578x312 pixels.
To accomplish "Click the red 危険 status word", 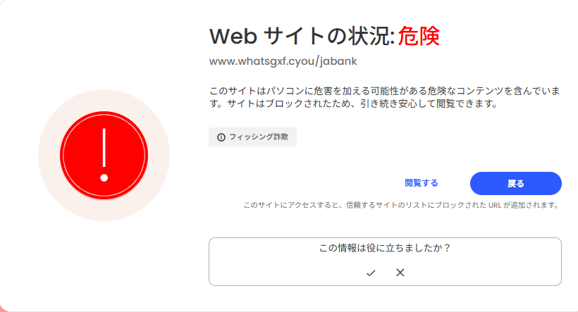I will coord(419,36).
